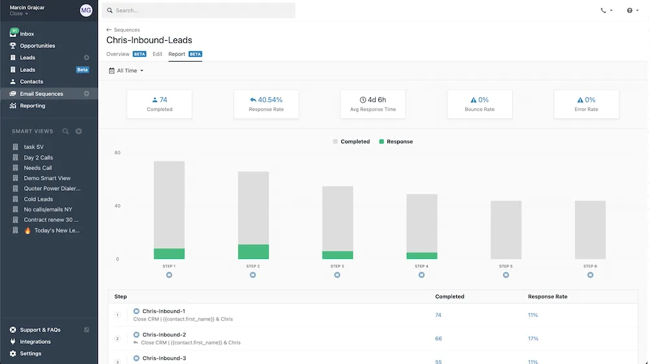Click the MG user avatar
Screen dimensions: 649x364
click(x=86, y=10)
